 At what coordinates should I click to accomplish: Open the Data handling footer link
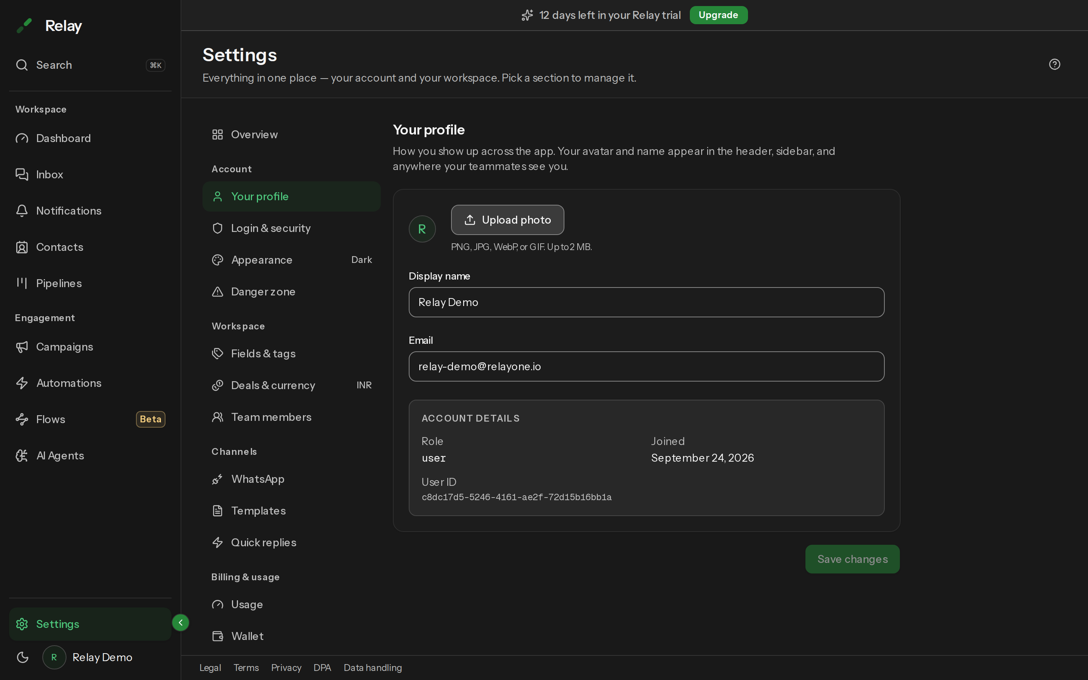pyautogui.click(x=373, y=668)
